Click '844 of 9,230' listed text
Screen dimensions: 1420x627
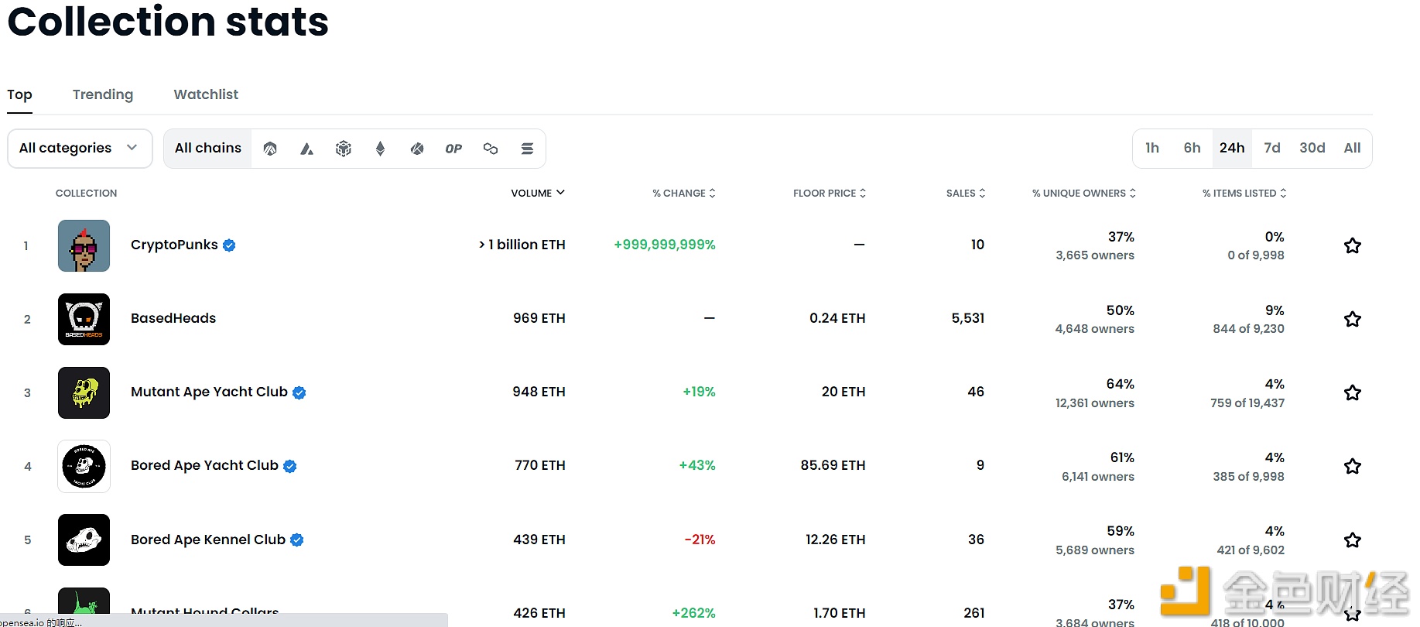tap(1248, 329)
